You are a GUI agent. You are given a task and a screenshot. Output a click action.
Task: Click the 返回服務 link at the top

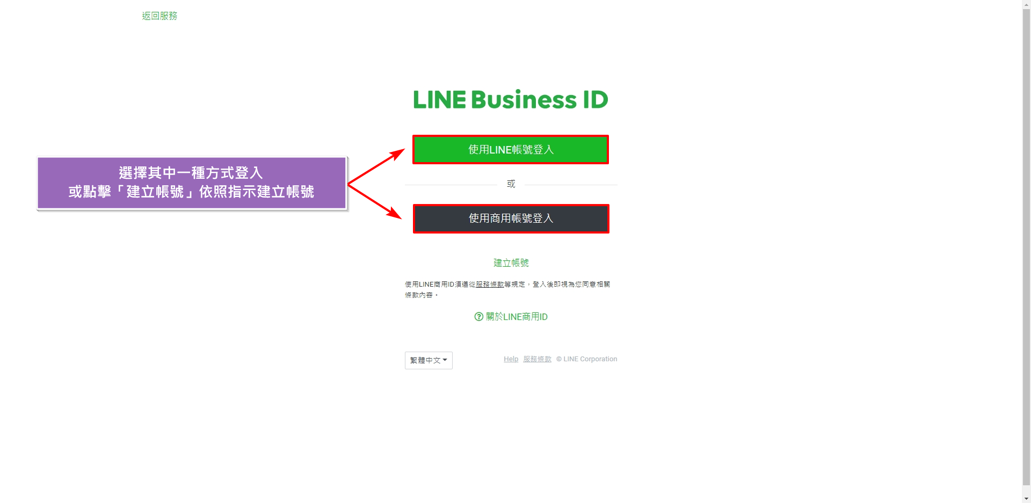tap(159, 16)
